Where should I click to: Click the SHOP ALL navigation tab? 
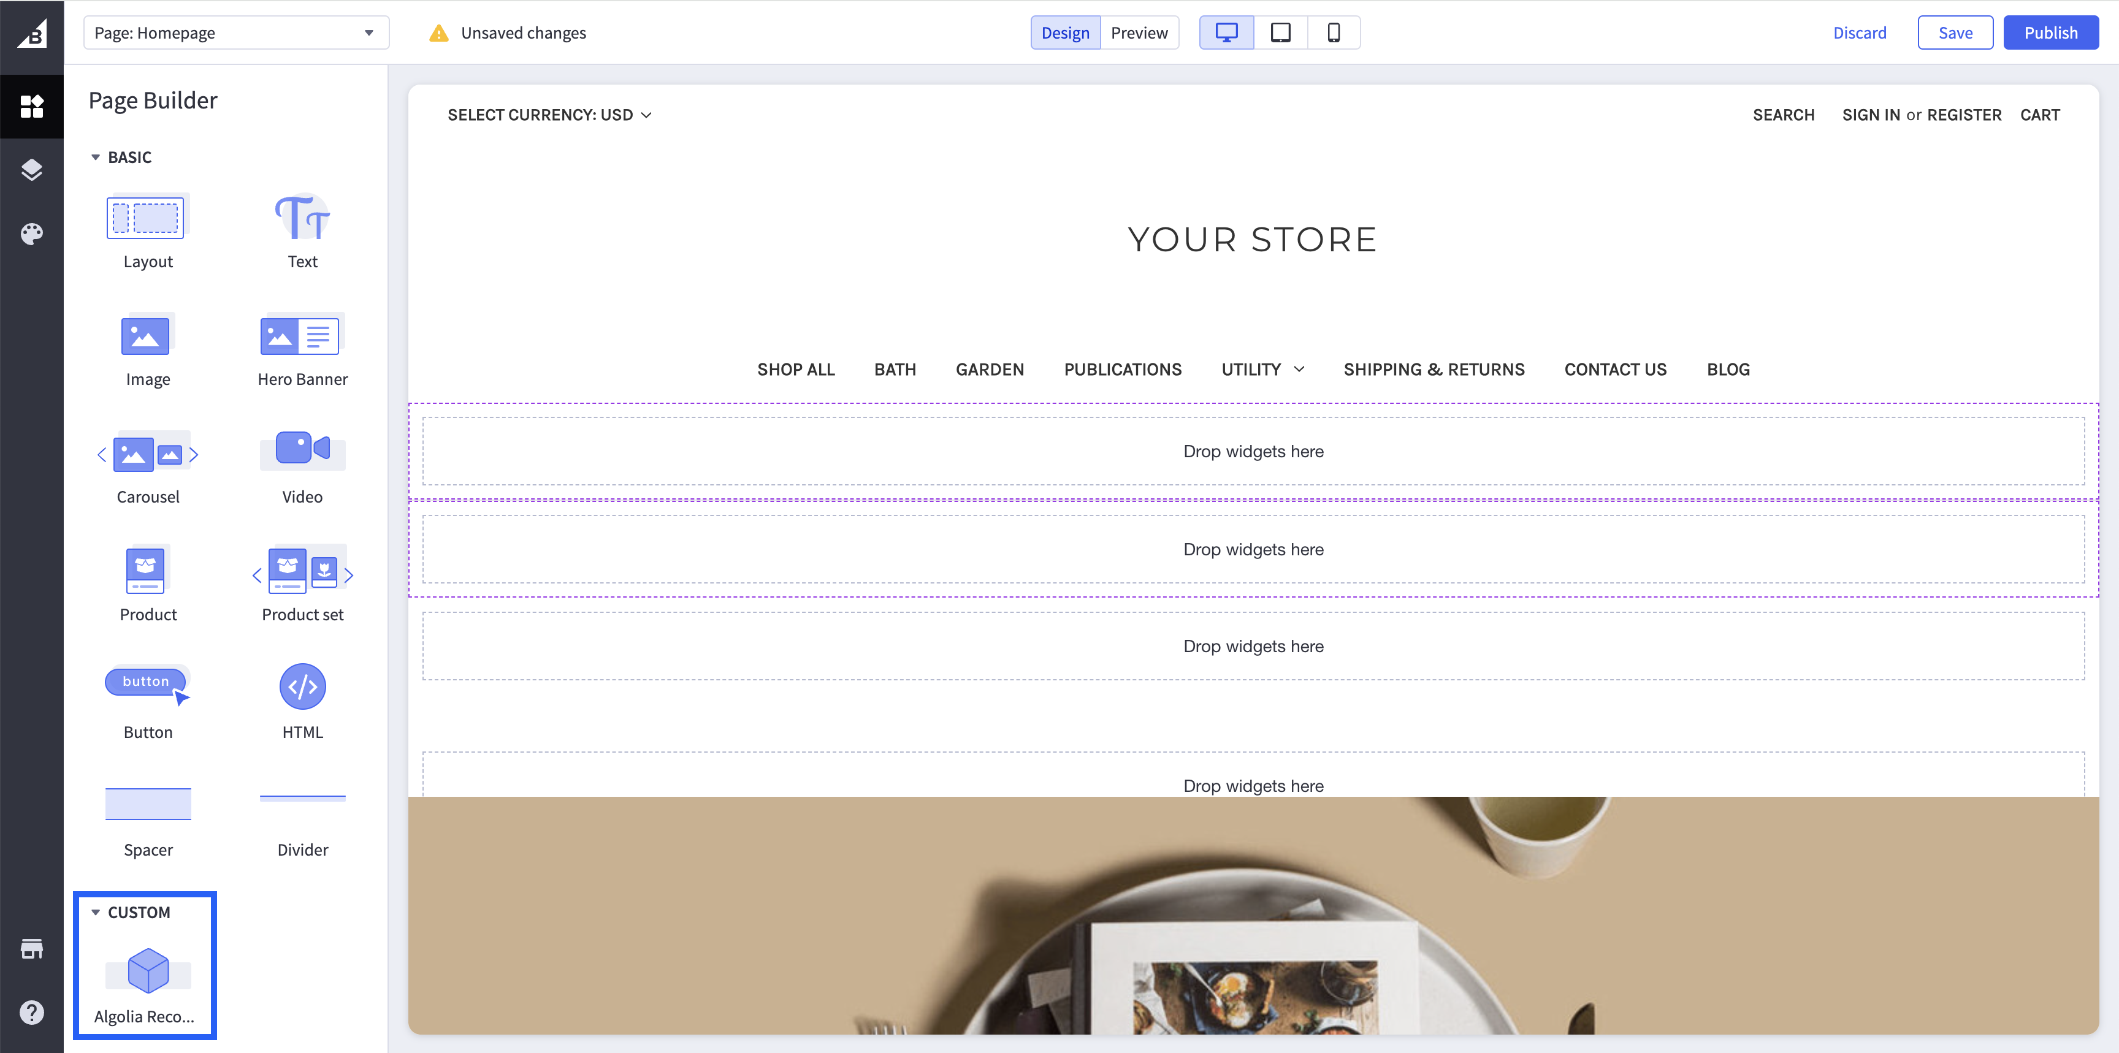point(796,369)
